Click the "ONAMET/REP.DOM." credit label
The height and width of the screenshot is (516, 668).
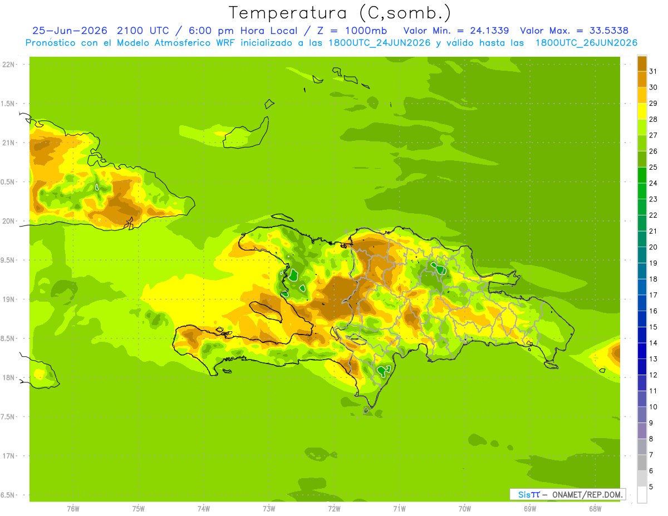coord(587,494)
